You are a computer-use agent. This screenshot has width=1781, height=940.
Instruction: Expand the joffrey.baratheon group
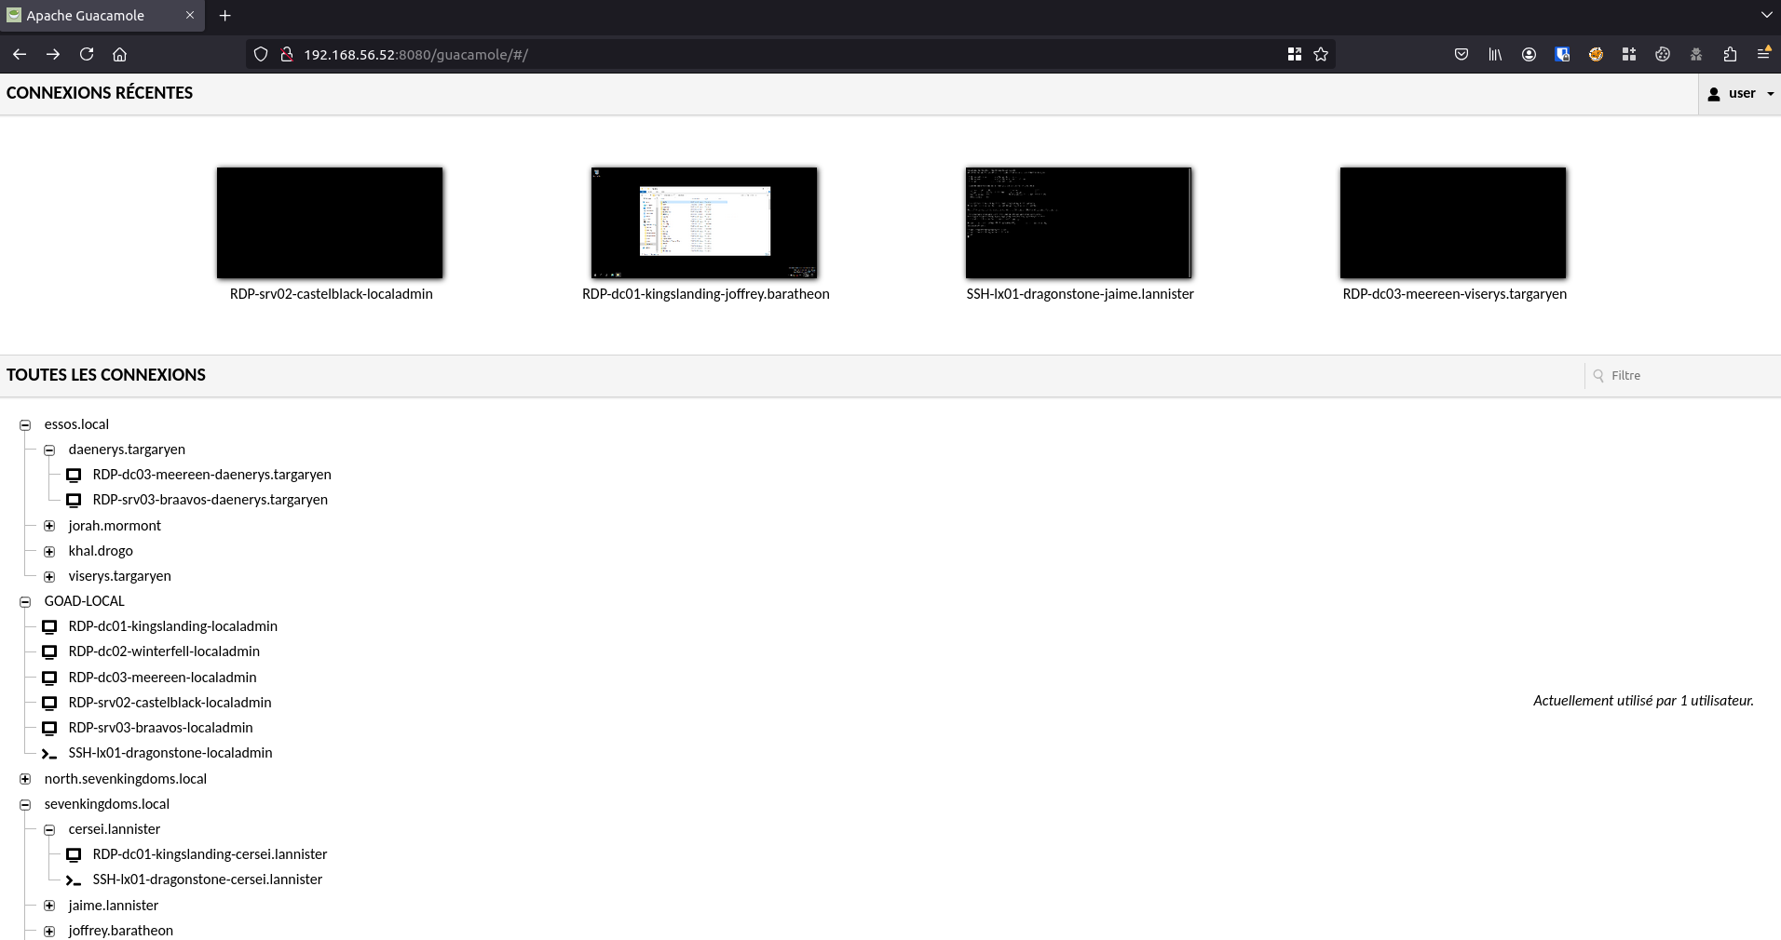coord(49,931)
